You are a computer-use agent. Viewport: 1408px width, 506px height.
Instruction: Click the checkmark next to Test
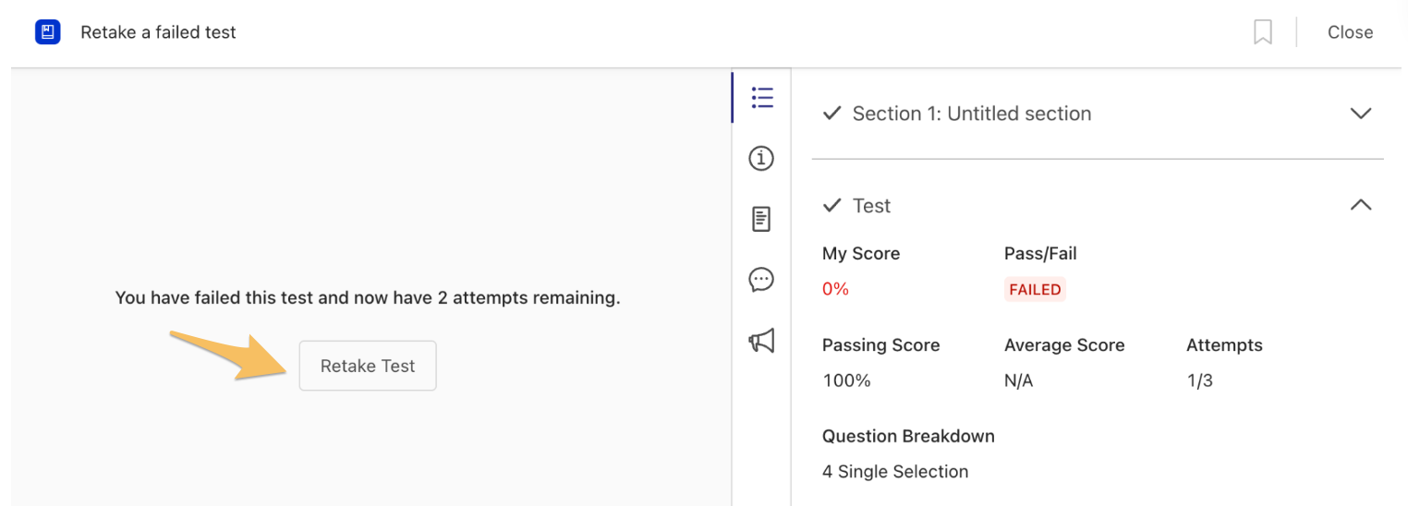(x=832, y=205)
